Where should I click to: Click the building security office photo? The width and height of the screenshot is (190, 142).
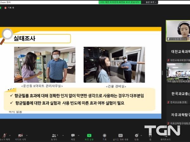pyautogui.click(x=114, y=65)
